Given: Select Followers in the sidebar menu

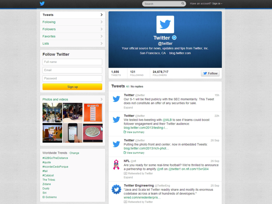Looking at the screenshot, I should [x=73, y=29].
